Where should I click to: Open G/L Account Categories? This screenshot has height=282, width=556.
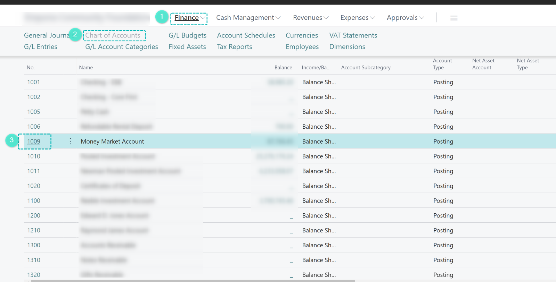(122, 47)
